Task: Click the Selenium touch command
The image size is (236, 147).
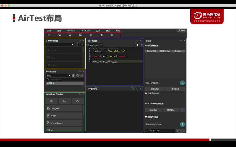Action: (x=64, y=116)
